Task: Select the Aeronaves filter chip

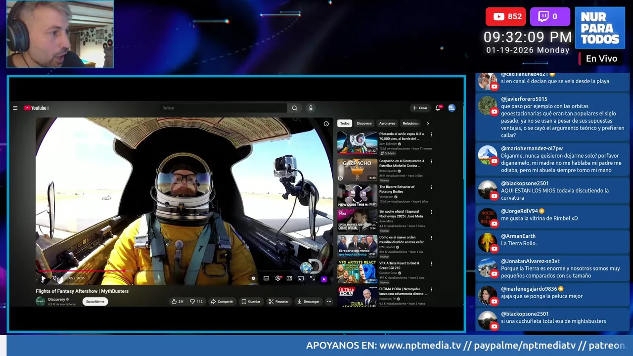Action: pos(387,123)
